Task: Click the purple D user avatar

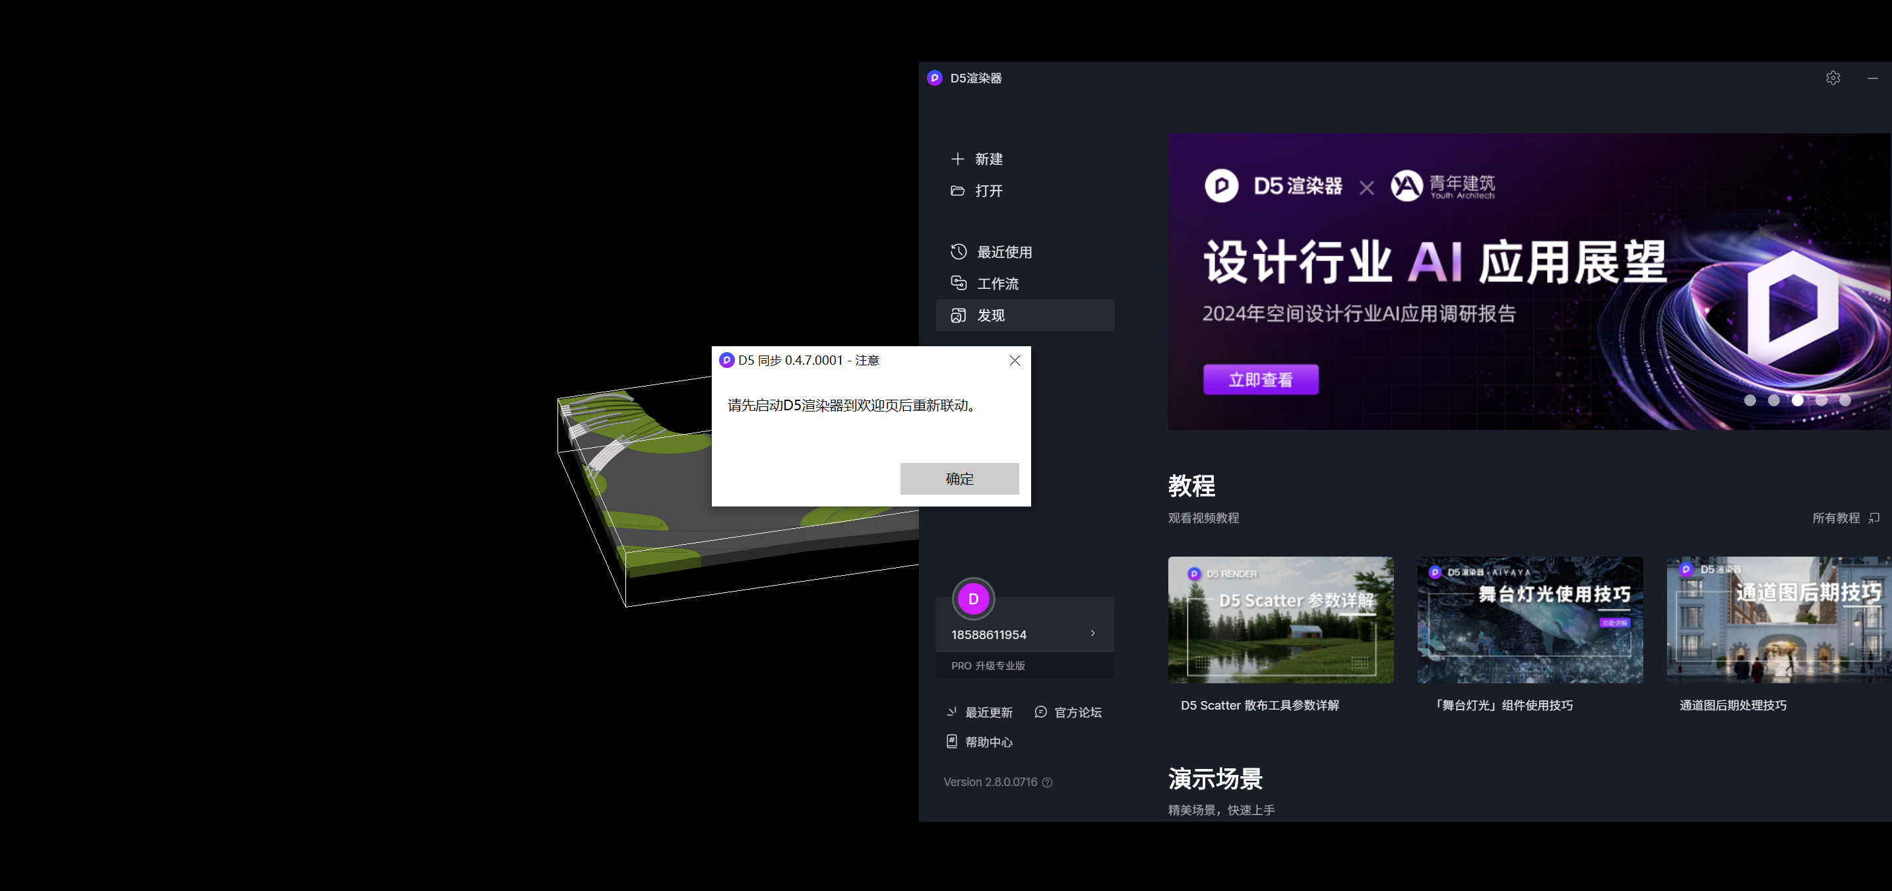Action: (x=973, y=599)
